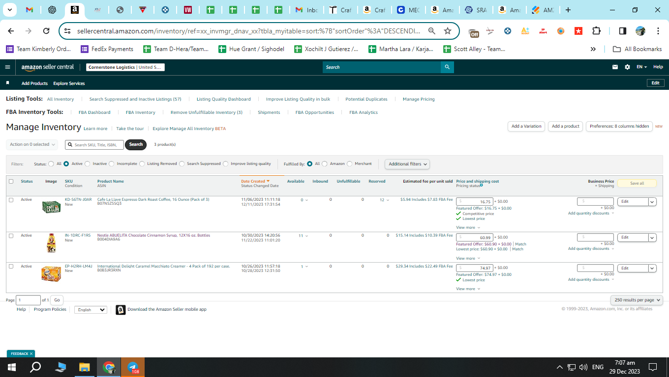Bookmark this page with the star icon
669x377 pixels.
click(x=448, y=31)
